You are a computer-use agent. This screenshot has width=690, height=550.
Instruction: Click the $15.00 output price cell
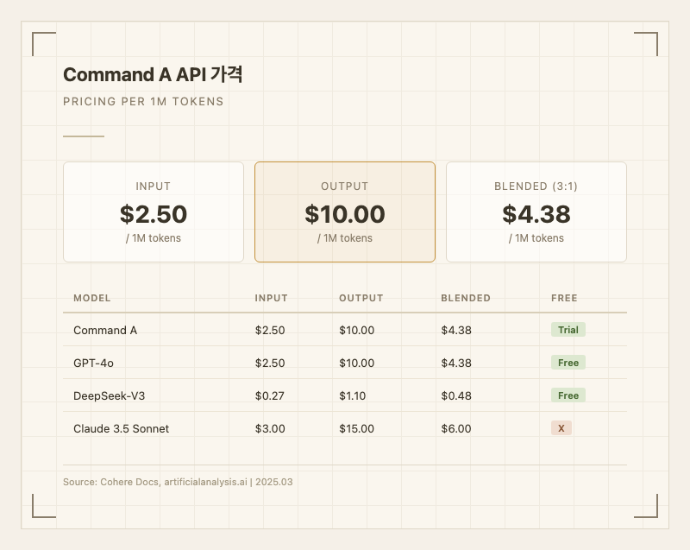tap(356, 428)
